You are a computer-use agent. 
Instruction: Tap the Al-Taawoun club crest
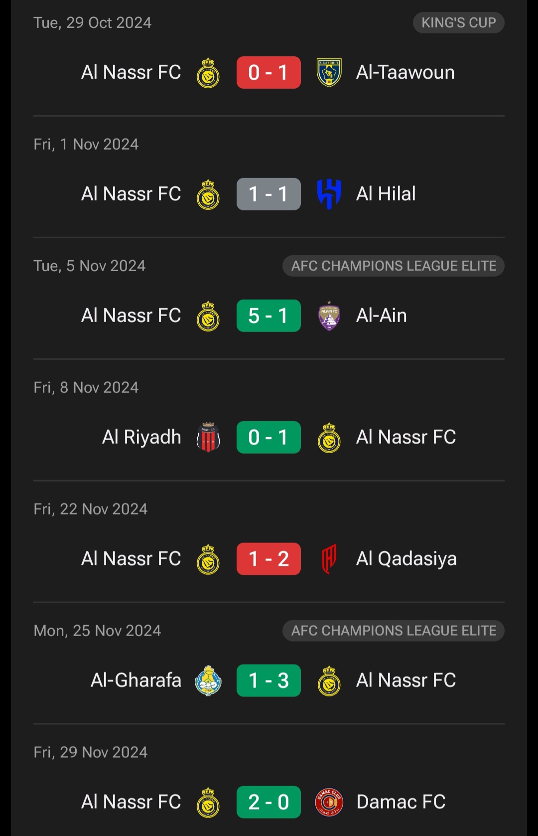pos(329,73)
